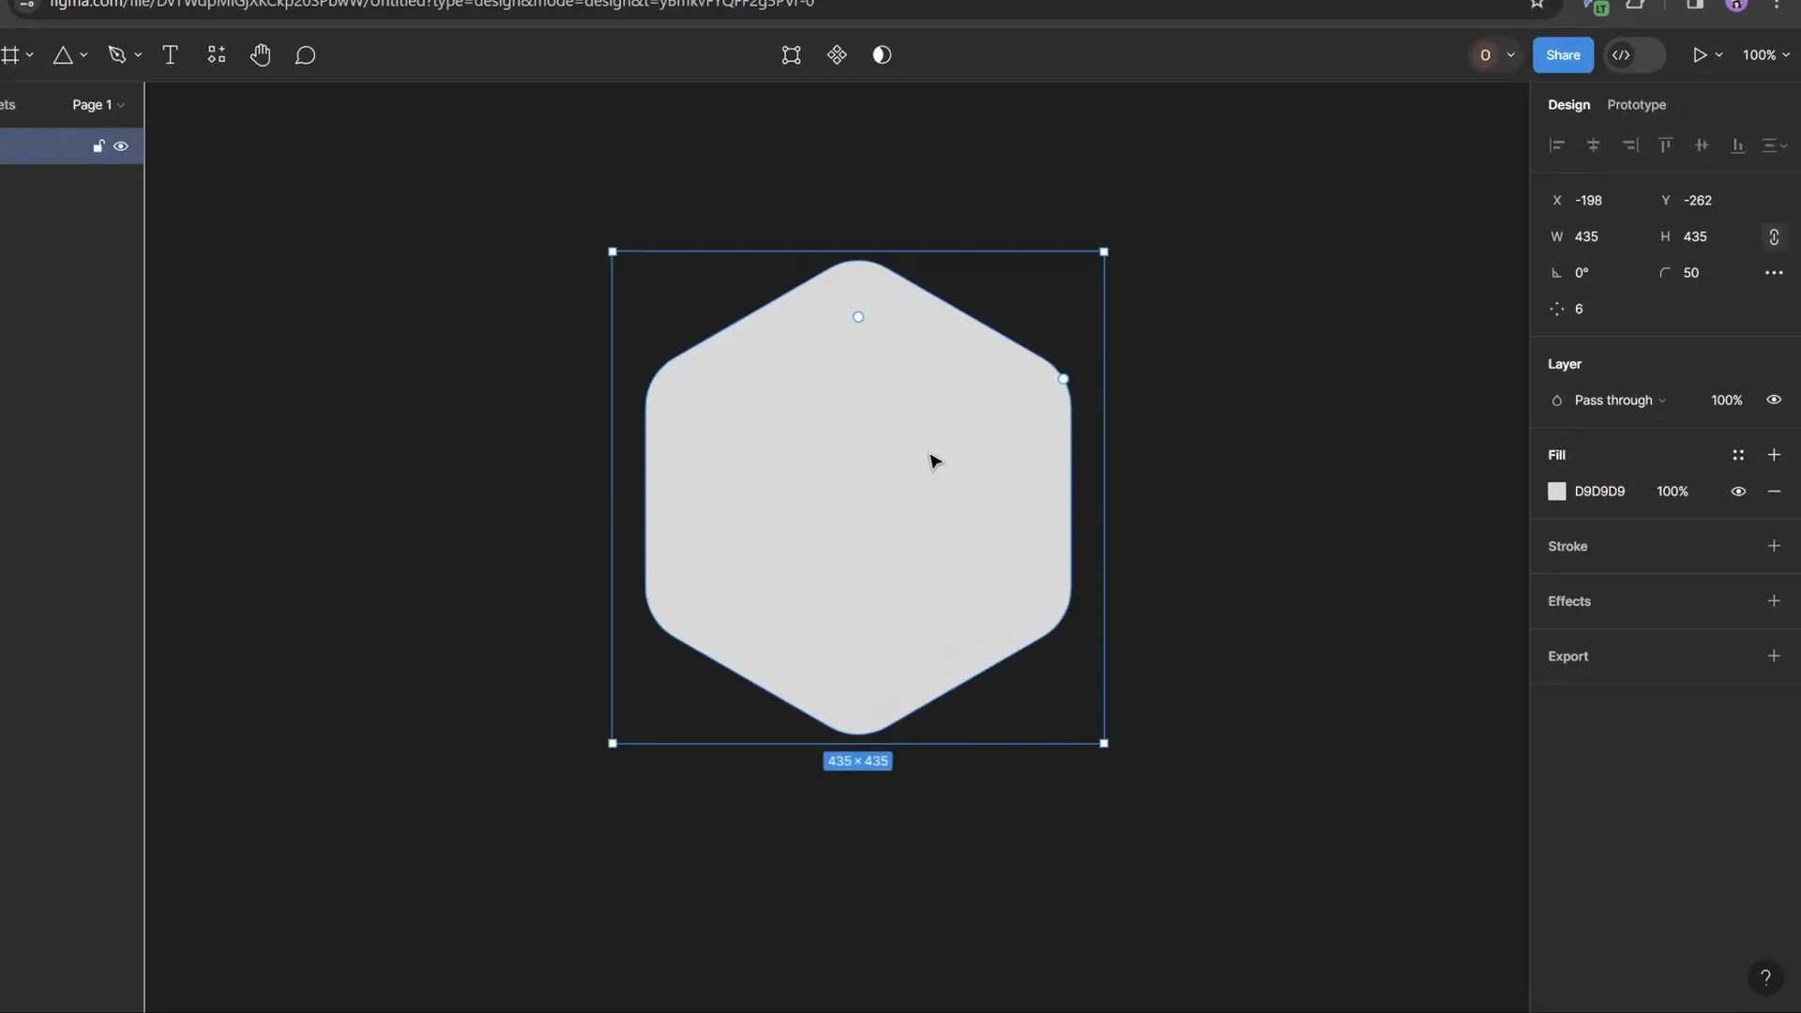Image resolution: width=1801 pixels, height=1013 pixels.
Task: Hide the hexagon layer in the layers panel
Action: pyautogui.click(x=121, y=146)
